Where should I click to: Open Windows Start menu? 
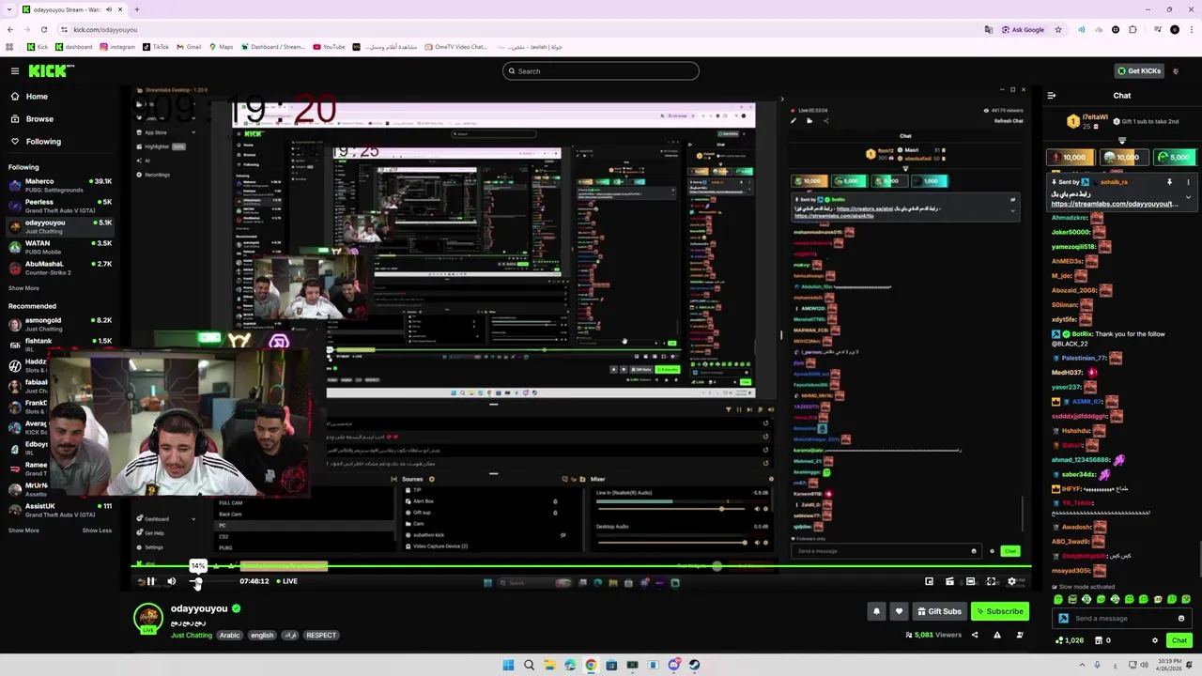pos(508,665)
